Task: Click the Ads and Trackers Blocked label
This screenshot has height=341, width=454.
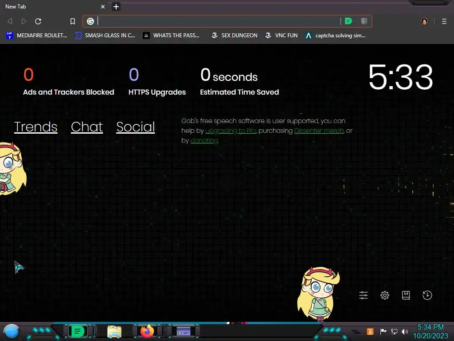Action: (x=69, y=92)
